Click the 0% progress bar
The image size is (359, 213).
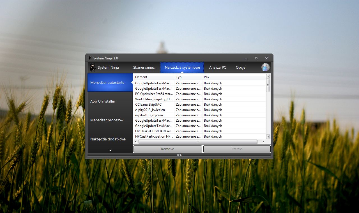coord(179,155)
